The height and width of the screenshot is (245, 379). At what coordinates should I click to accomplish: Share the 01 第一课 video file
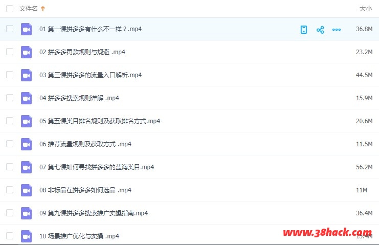click(x=320, y=30)
